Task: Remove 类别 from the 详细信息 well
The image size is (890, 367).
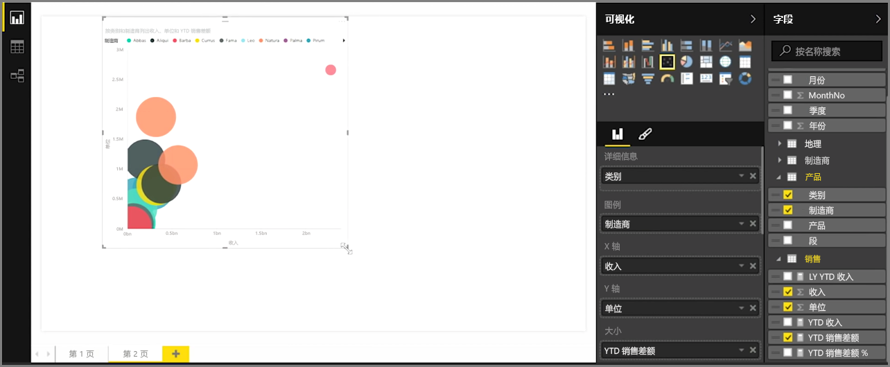Action: click(753, 177)
